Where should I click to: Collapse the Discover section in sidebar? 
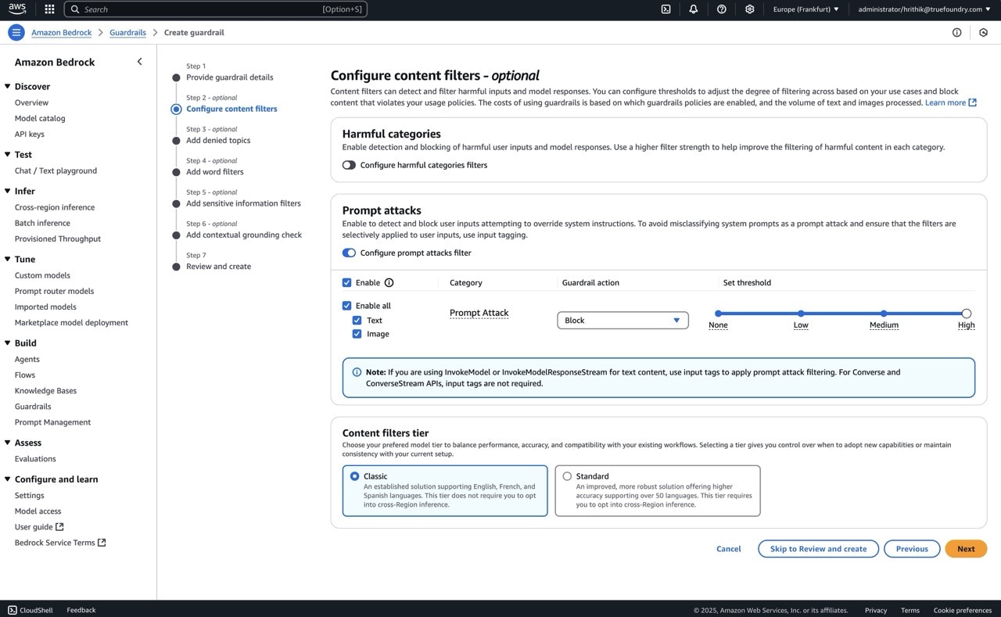pyautogui.click(x=8, y=86)
